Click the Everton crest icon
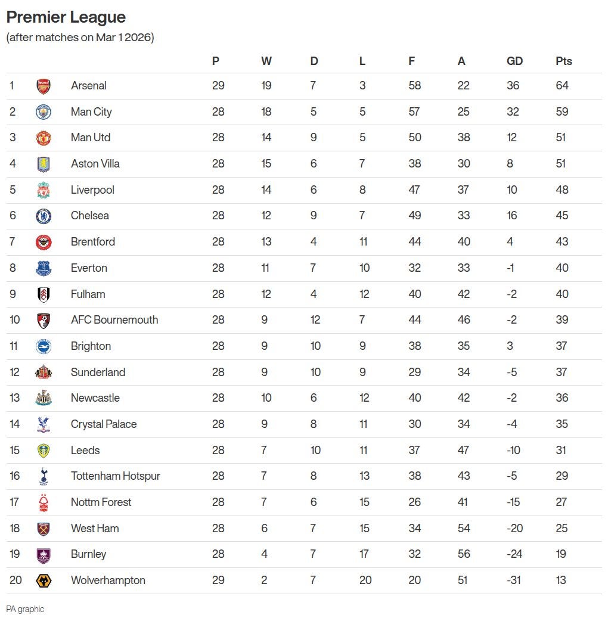The image size is (608, 621). (44, 268)
